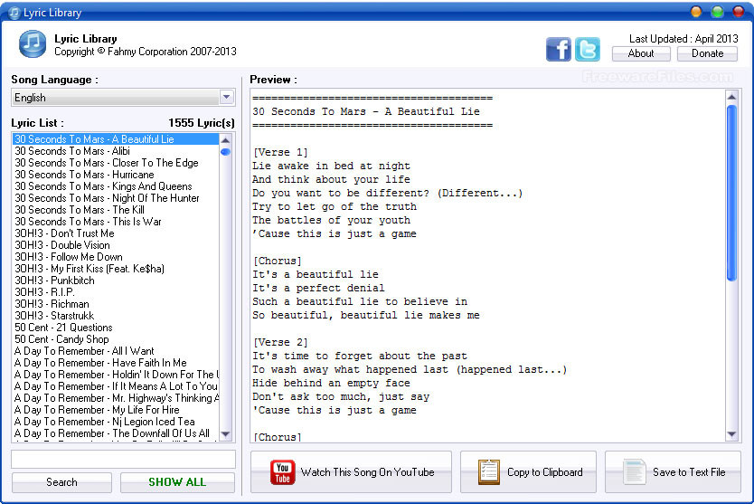Click the YouTube logo icon

[x=283, y=472]
